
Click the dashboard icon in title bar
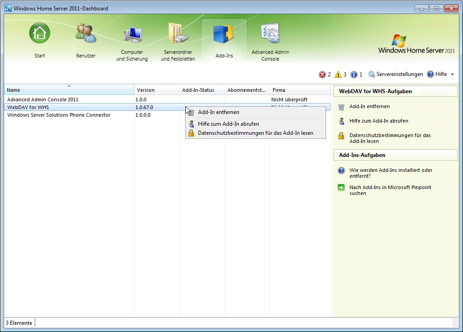click(x=8, y=8)
